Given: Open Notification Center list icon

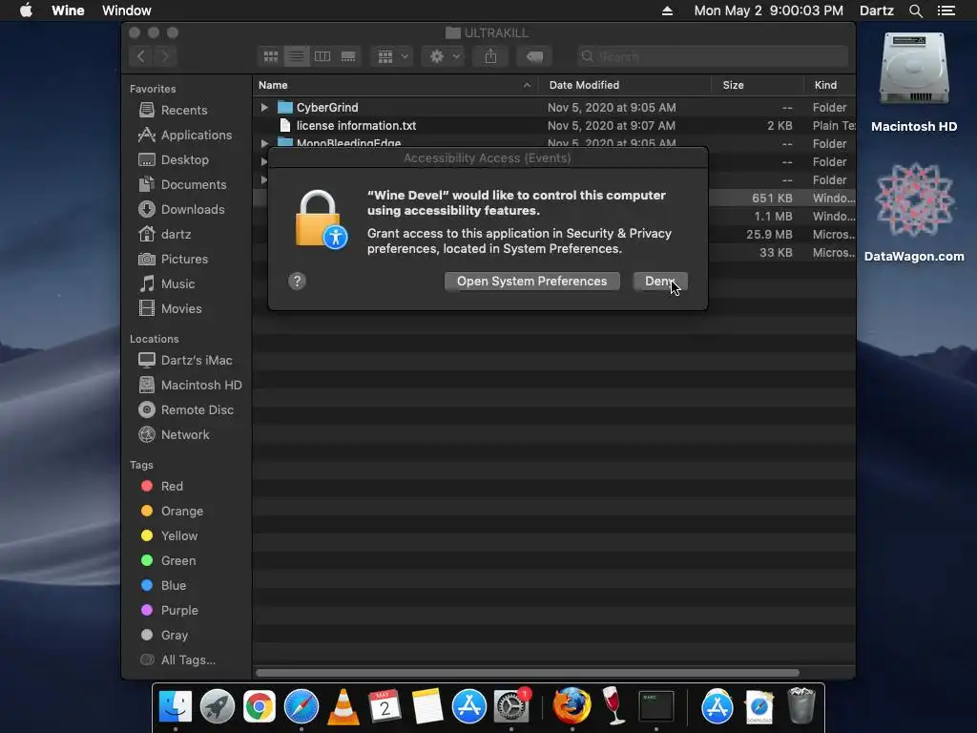Looking at the screenshot, I should 946,10.
